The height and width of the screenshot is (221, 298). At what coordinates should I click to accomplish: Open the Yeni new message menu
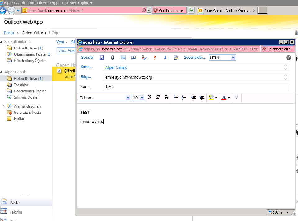point(62,42)
